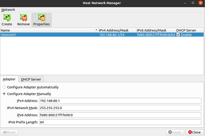
Task: Close window with orange title bar button
Action: coord(201,3)
